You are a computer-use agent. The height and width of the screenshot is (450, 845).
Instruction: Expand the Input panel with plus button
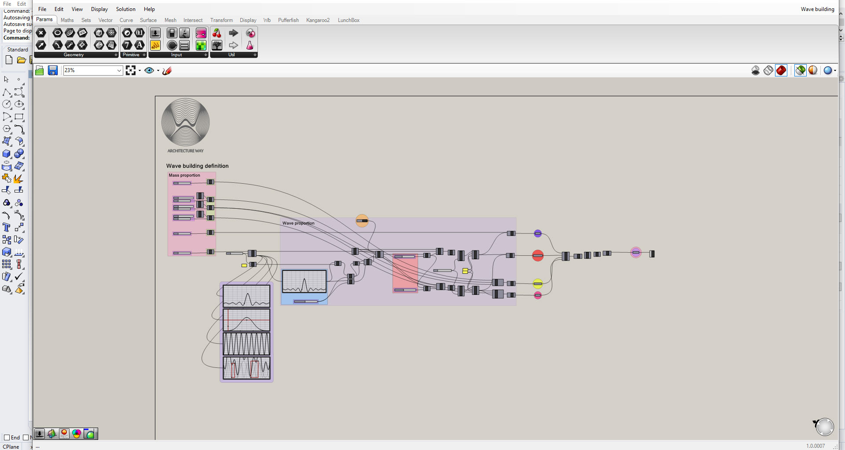point(206,55)
